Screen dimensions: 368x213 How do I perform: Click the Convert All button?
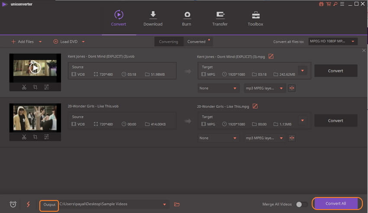336,203
